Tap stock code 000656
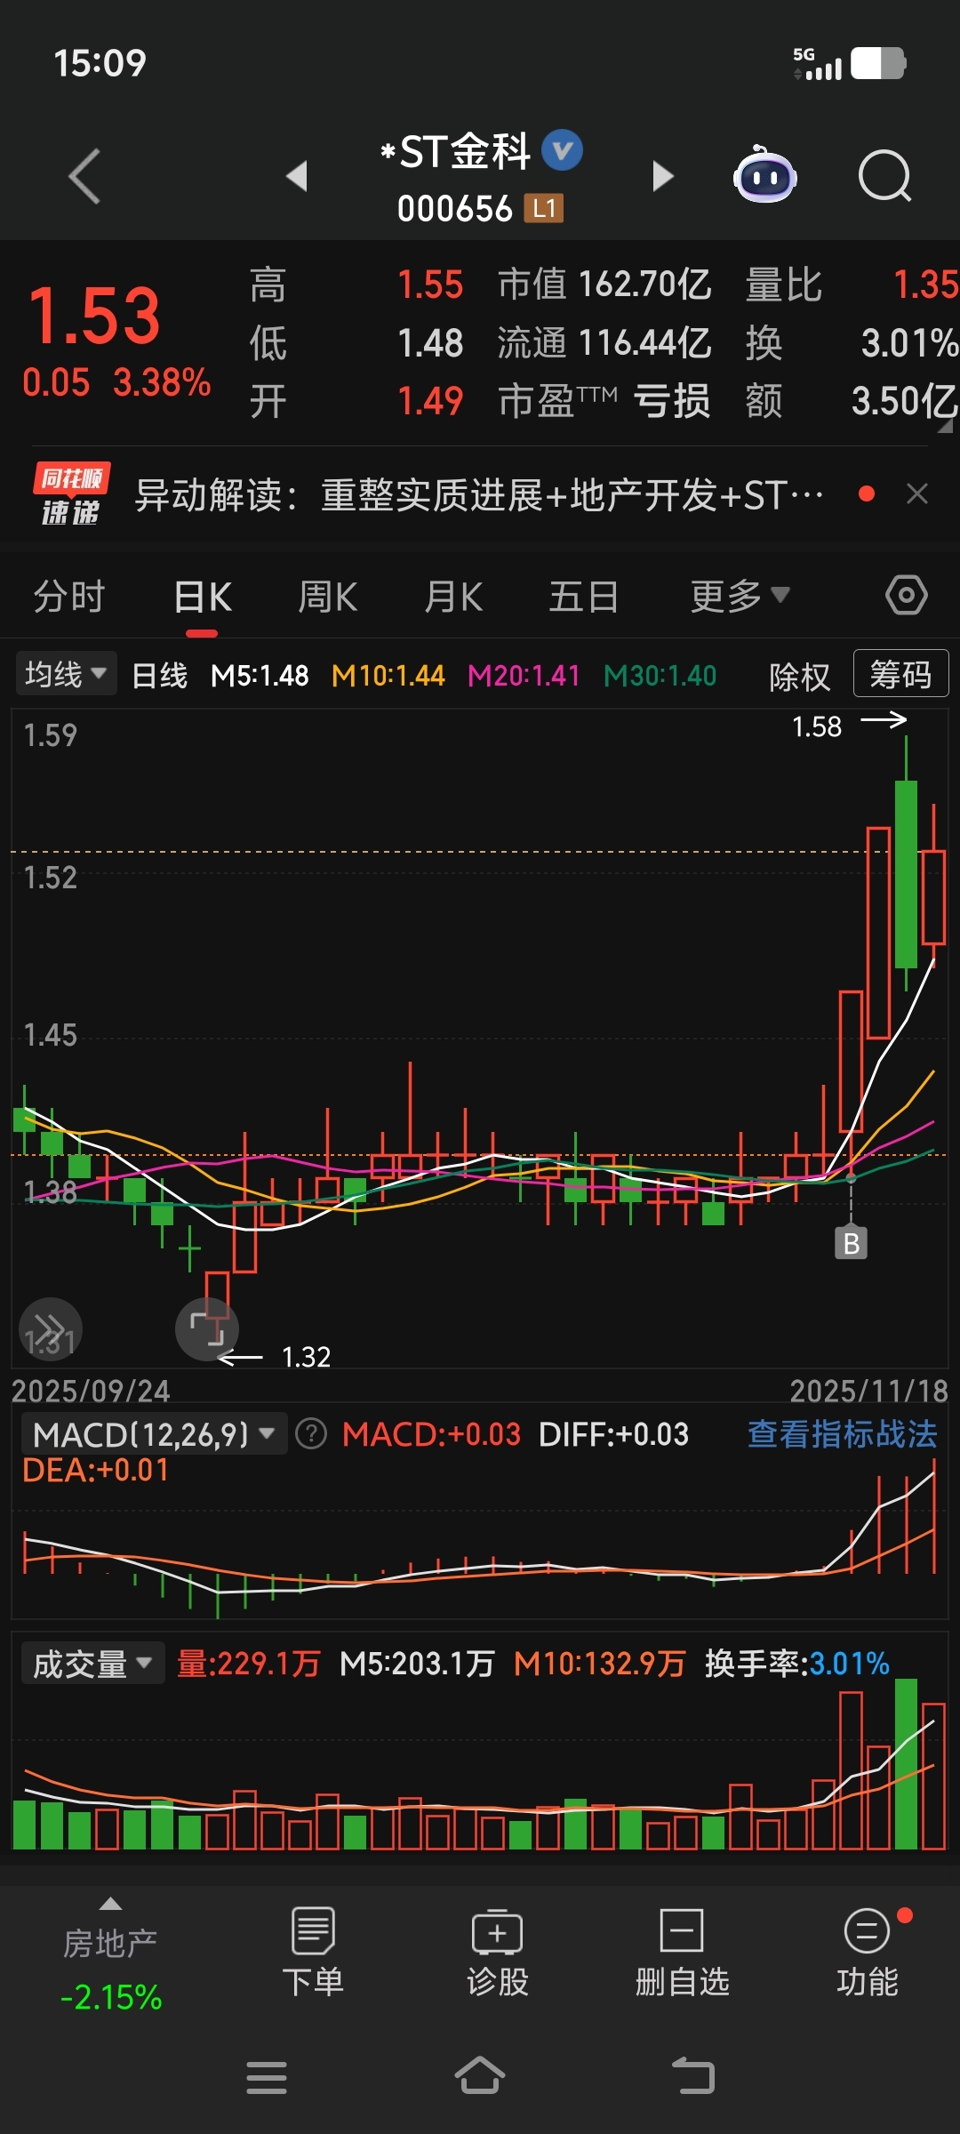Screen dimensions: 960x2134 click(x=454, y=209)
